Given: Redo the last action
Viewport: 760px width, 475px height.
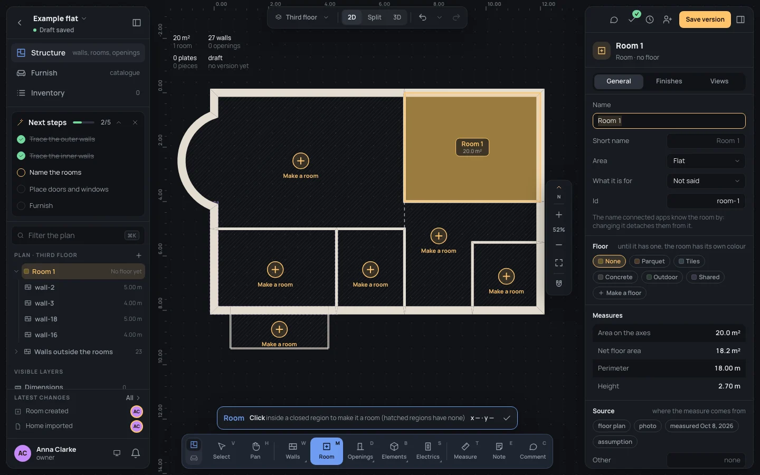Looking at the screenshot, I should (x=457, y=17).
